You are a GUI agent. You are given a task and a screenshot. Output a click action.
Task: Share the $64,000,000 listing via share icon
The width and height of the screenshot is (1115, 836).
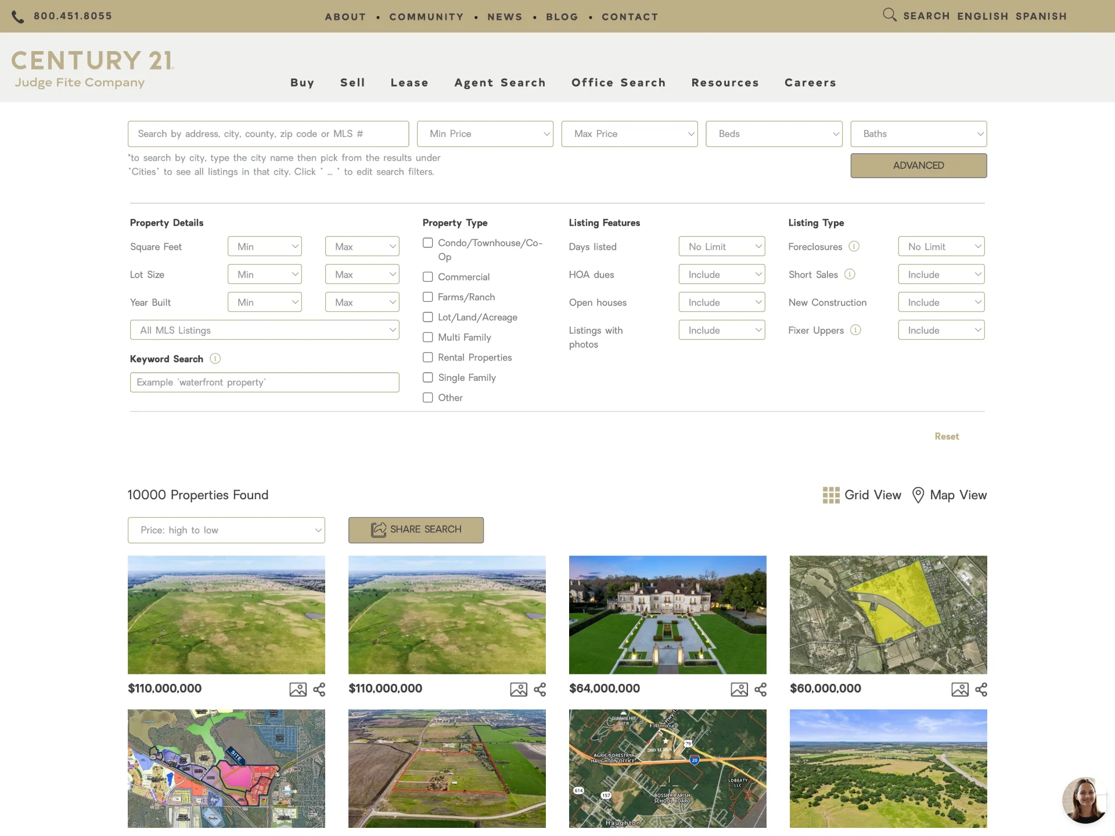[x=760, y=690]
